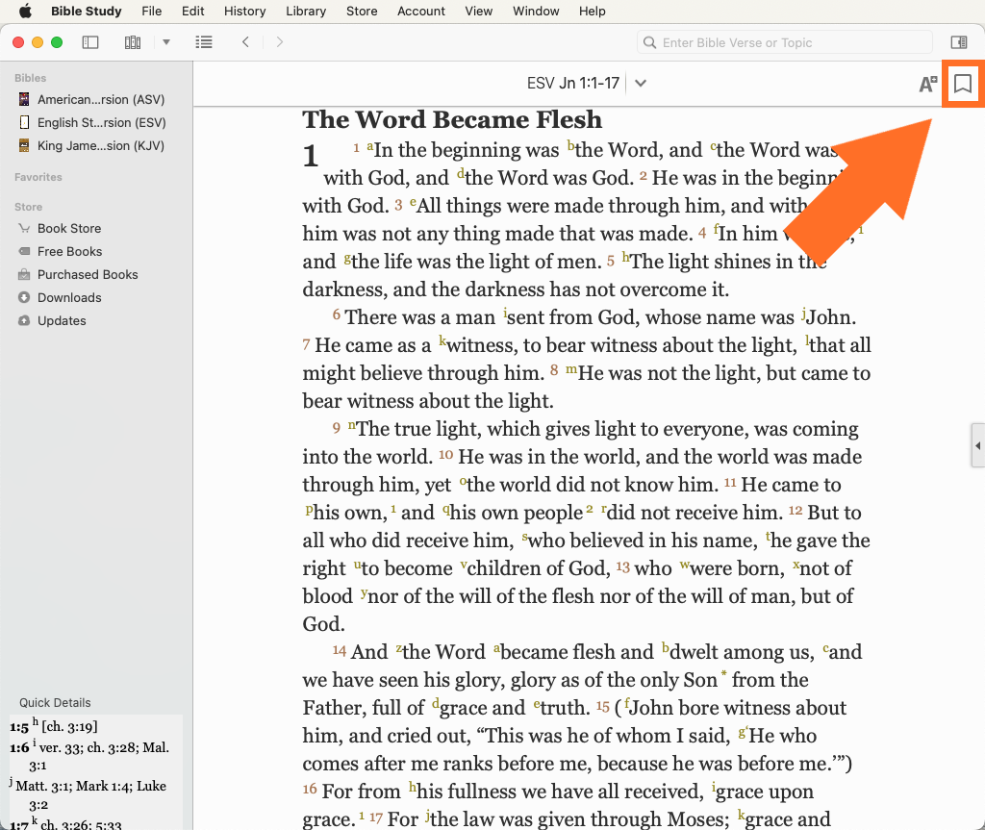This screenshot has width=985, height=830.
Task: Toggle the left sidebar panel
Action: point(90,42)
